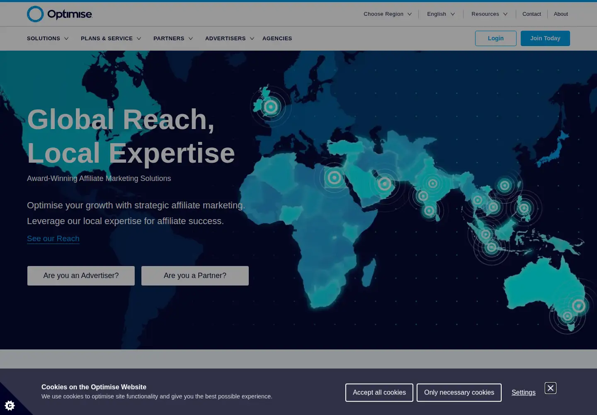This screenshot has height=415, width=597.
Task: Click the UK location marker on map
Action: [x=271, y=107]
